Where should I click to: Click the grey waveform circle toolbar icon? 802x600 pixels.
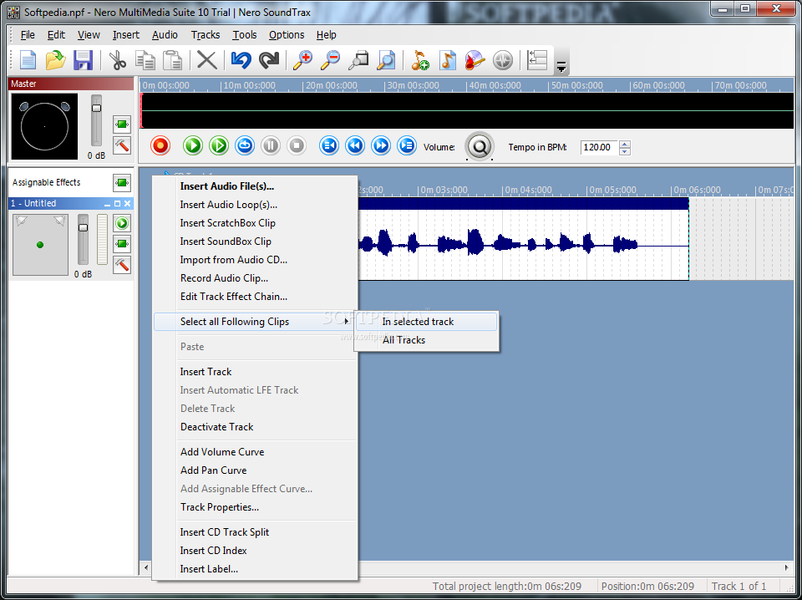point(503,60)
